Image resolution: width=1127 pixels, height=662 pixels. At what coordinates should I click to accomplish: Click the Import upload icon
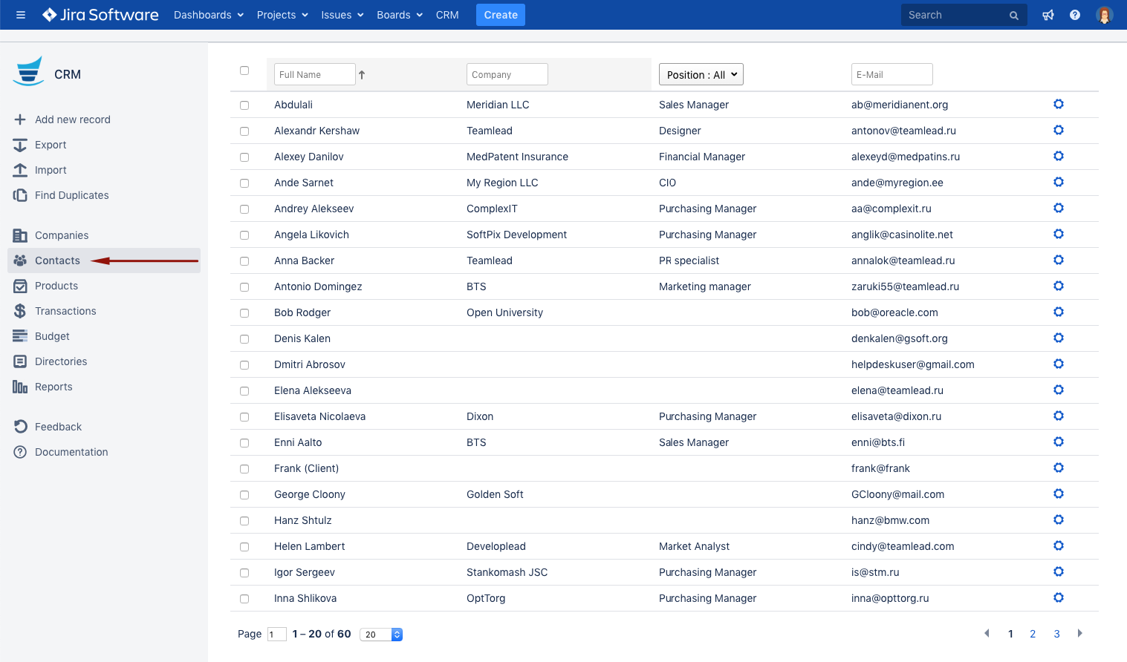20,170
